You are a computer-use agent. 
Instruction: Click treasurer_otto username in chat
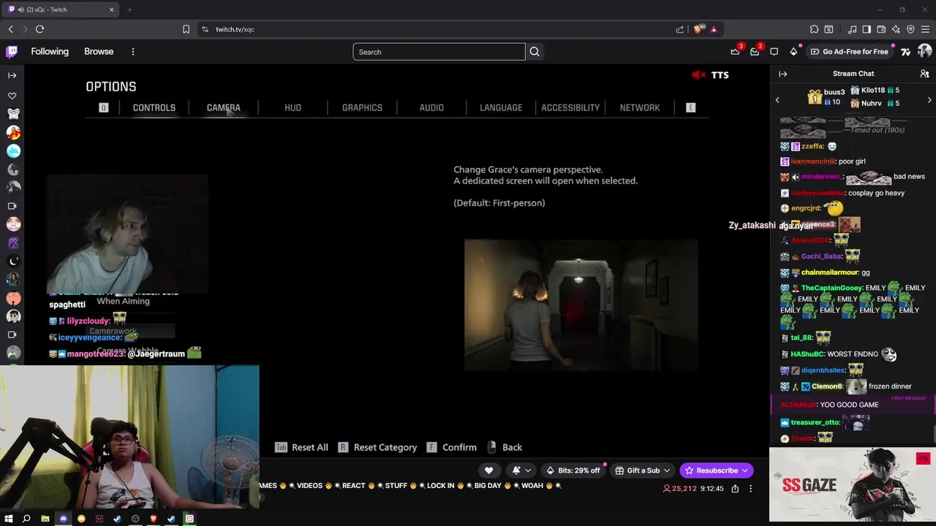click(815, 422)
